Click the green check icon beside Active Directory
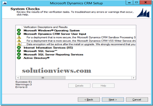Image resolution: width=153 pixels, height=106 pixels. [x=19, y=58]
